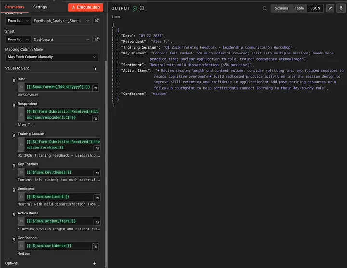Switch output view to Schema
Viewport: 347px width, 268px height.
281,8
